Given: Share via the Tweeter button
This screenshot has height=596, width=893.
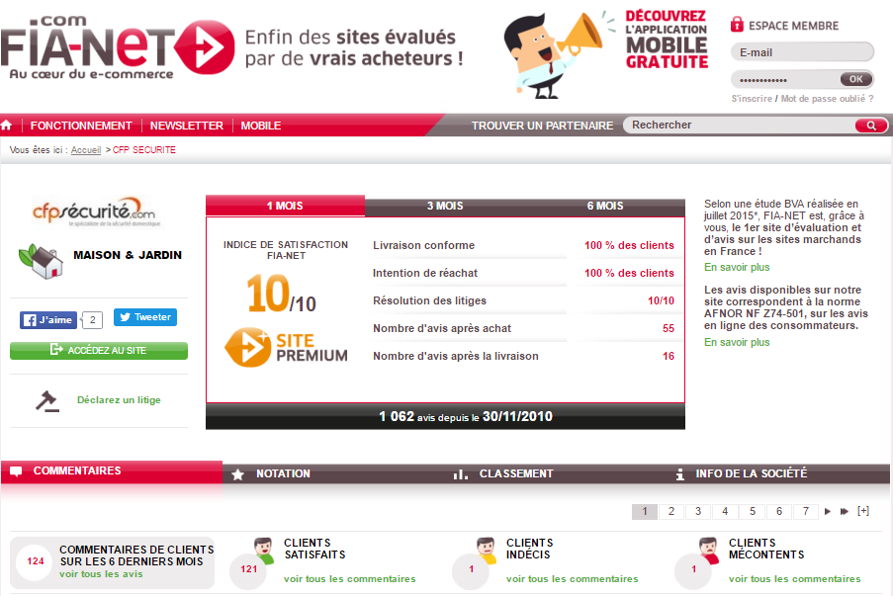Looking at the screenshot, I should [145, 317].
